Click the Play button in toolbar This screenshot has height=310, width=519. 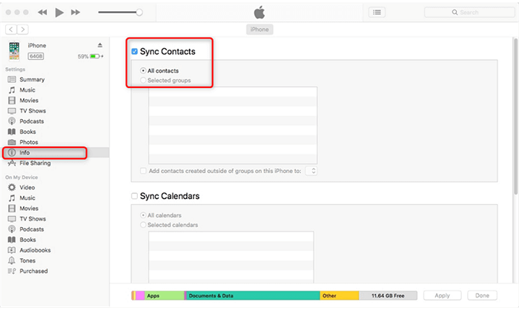point(59,13)
